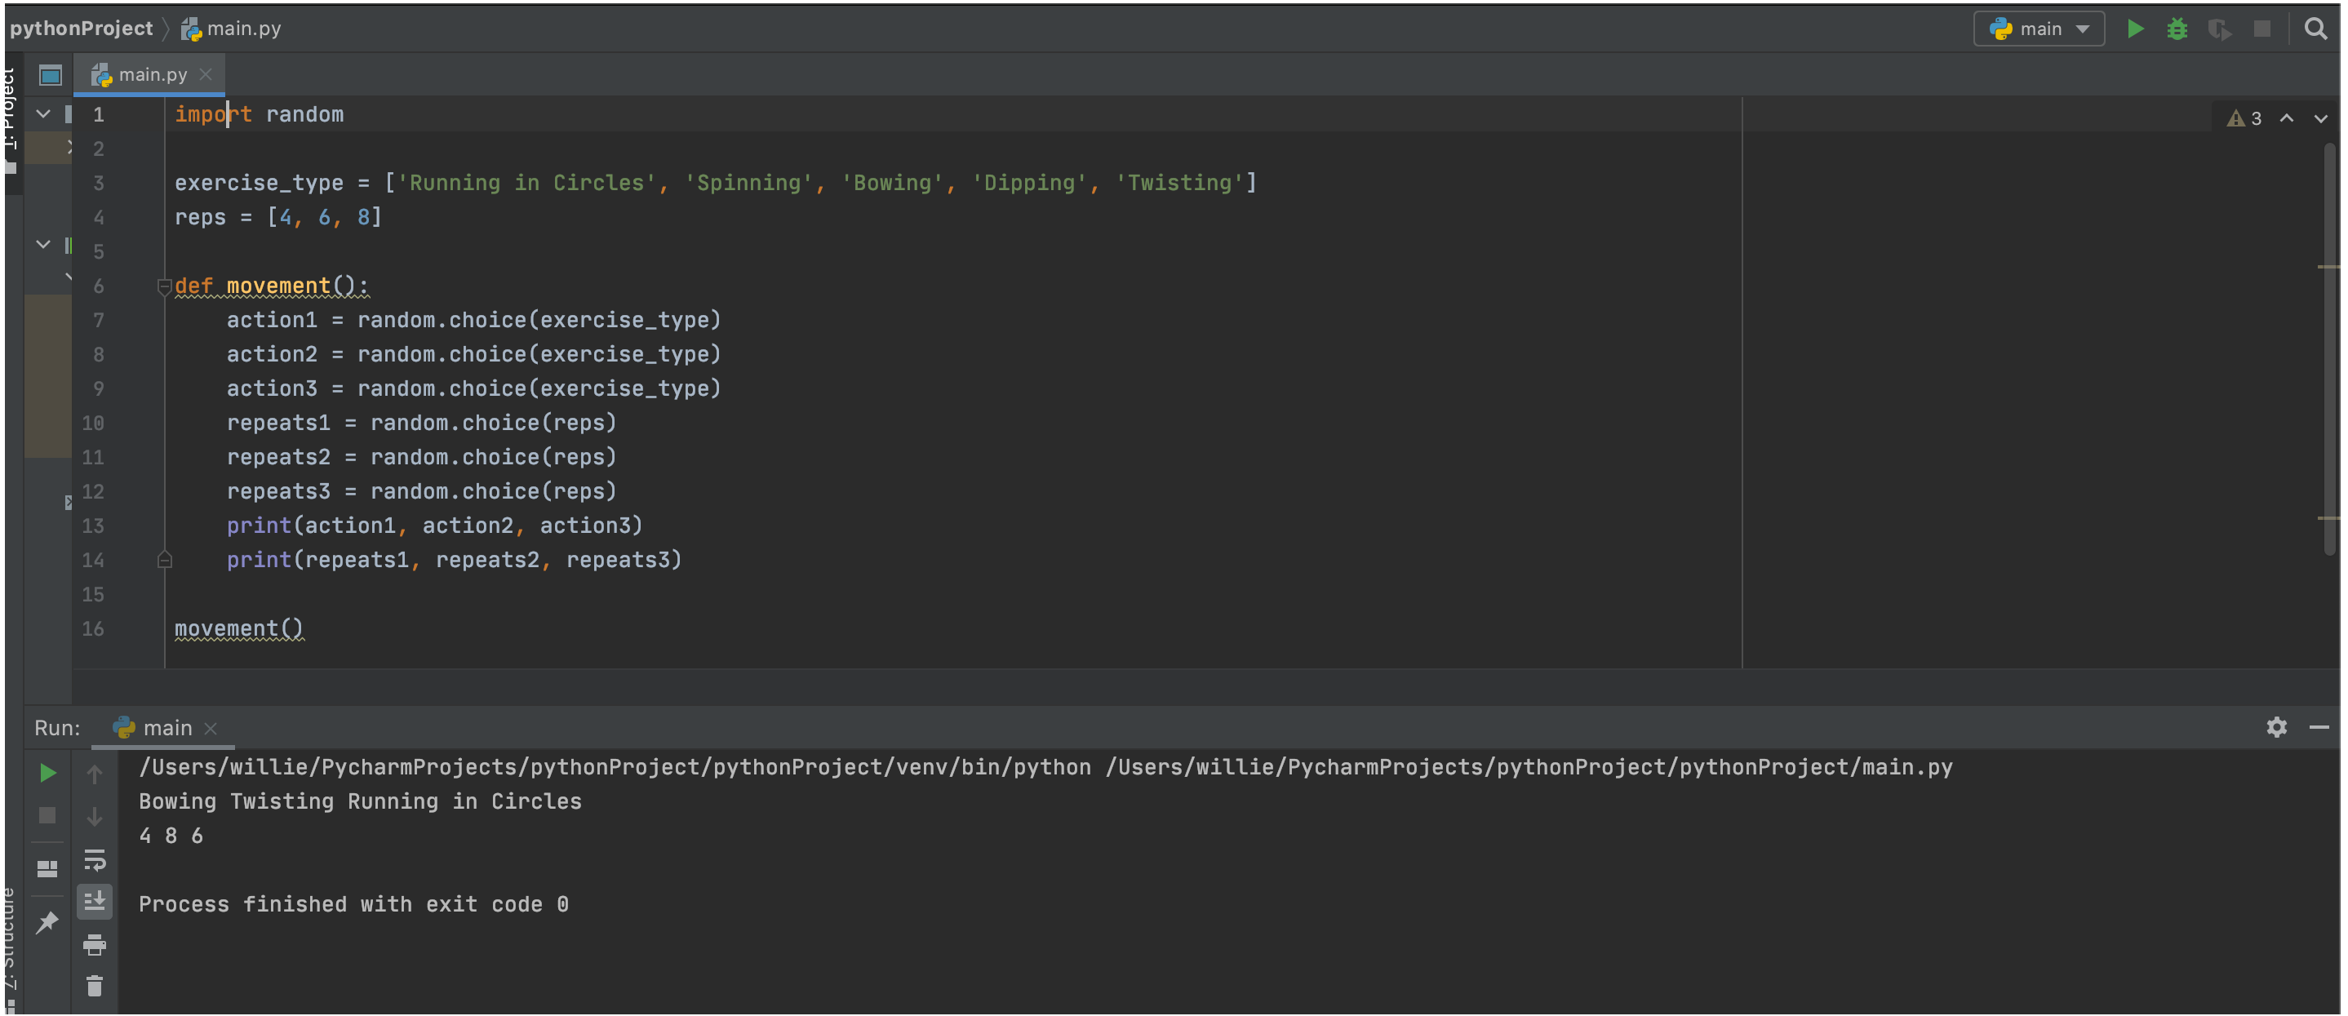Open Run panel settings via the gear icon

(x=2276, y=727)
